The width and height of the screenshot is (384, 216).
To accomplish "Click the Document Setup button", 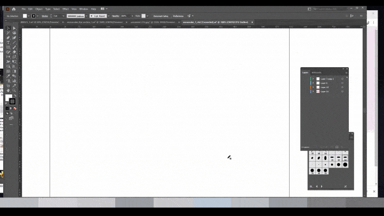I will pyautogui.click(x=161, y=16).
